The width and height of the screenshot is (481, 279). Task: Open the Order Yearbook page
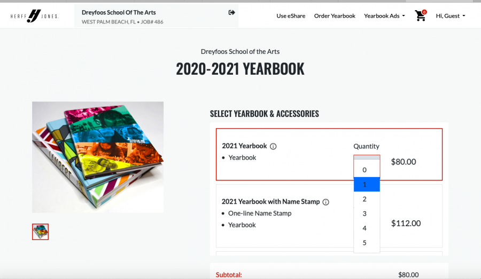click(x=335, y=16)
